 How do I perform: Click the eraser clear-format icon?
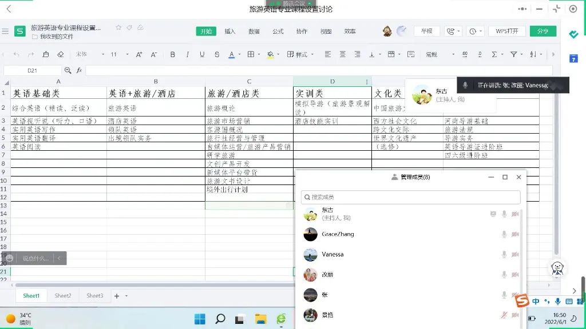pos(61,55)
